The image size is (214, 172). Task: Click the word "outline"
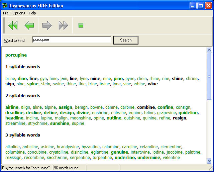tap(114, 118)
